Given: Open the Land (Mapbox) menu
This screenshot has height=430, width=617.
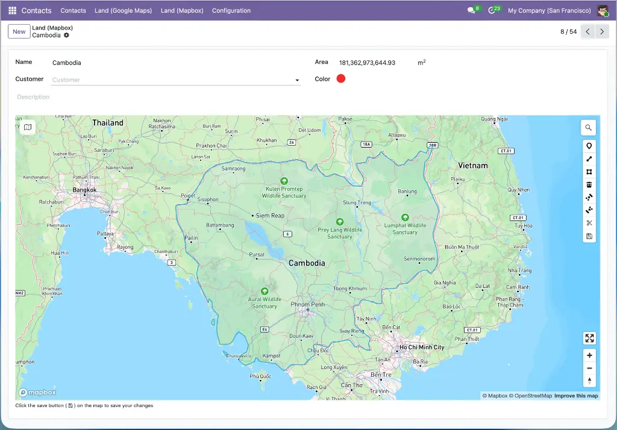Looking at the screenshot, I should pyautogui.click(x=182, y=11).
